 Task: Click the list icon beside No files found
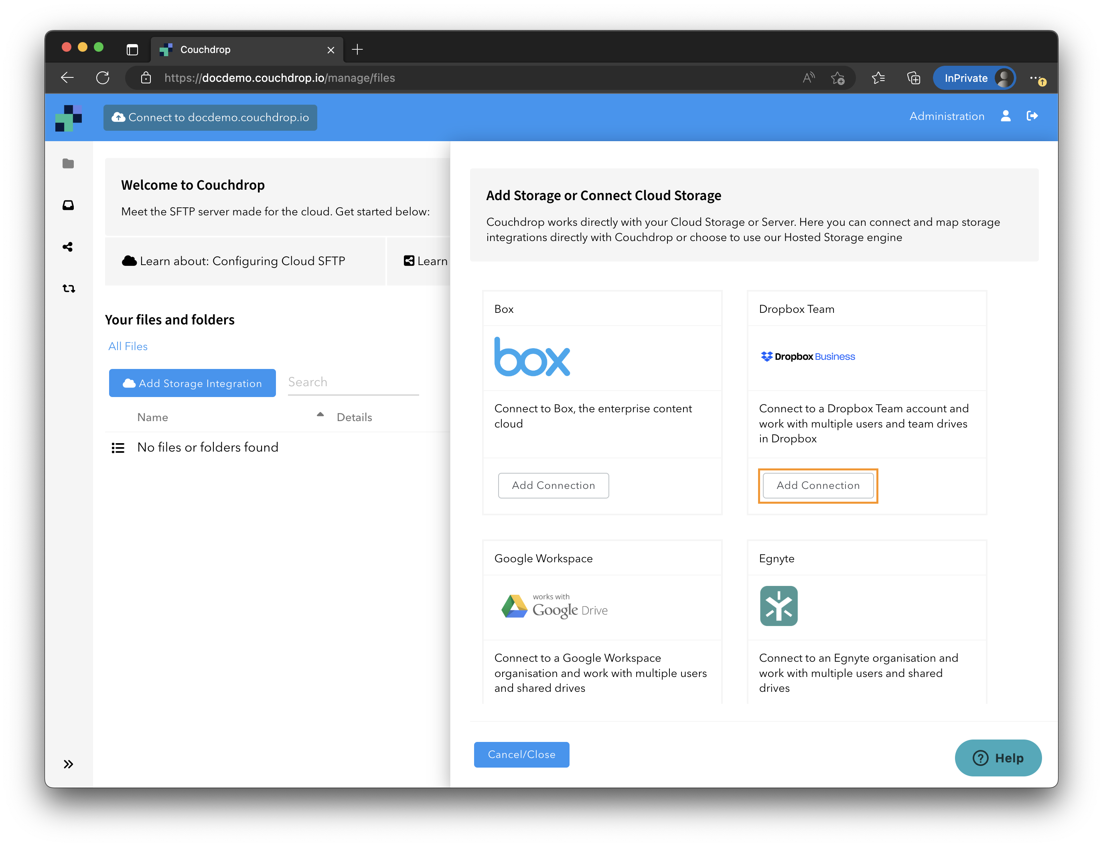pos(118,448)
